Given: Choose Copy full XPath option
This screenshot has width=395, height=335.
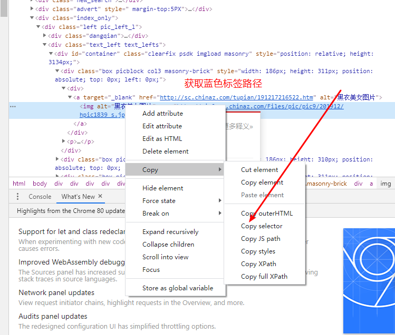Looking at the screenshot, I should (264, 277).
